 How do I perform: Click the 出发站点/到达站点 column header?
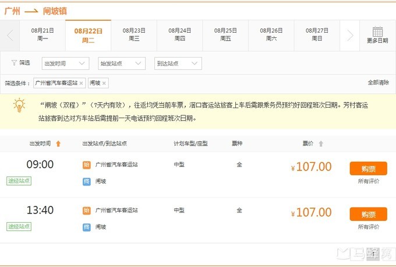105,144
